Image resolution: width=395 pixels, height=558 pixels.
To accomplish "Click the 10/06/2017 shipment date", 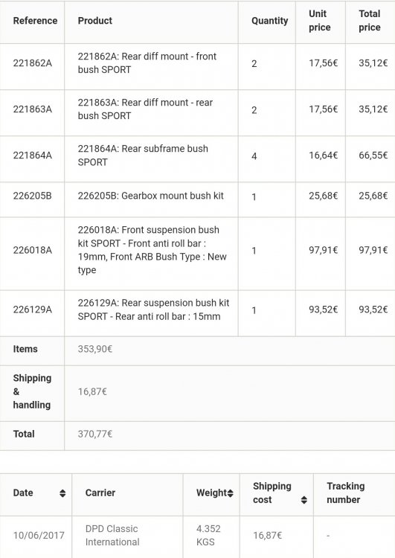I will coord(39,535).
